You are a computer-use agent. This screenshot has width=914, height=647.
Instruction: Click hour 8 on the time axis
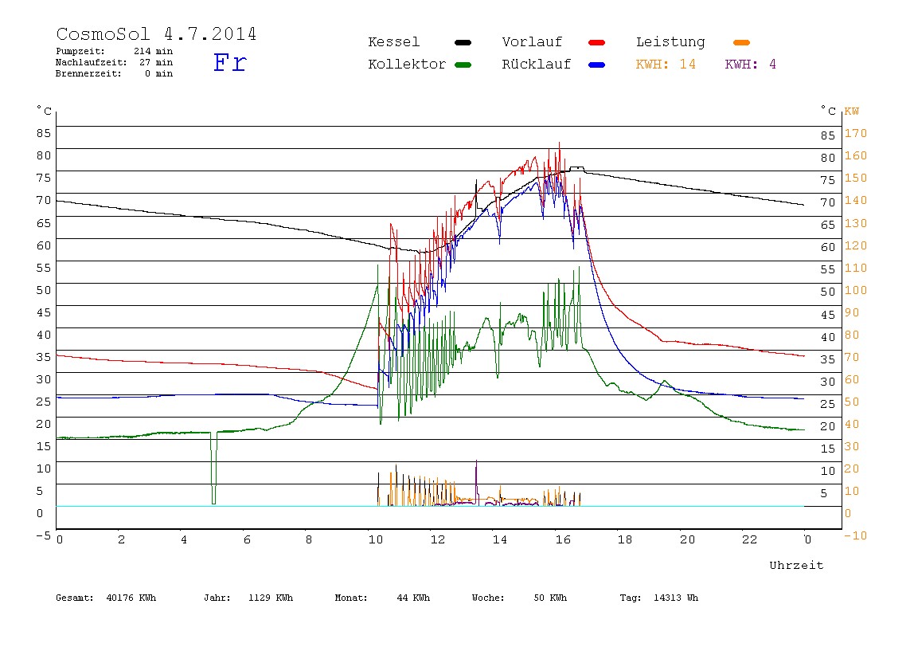[x=309, y=539]
